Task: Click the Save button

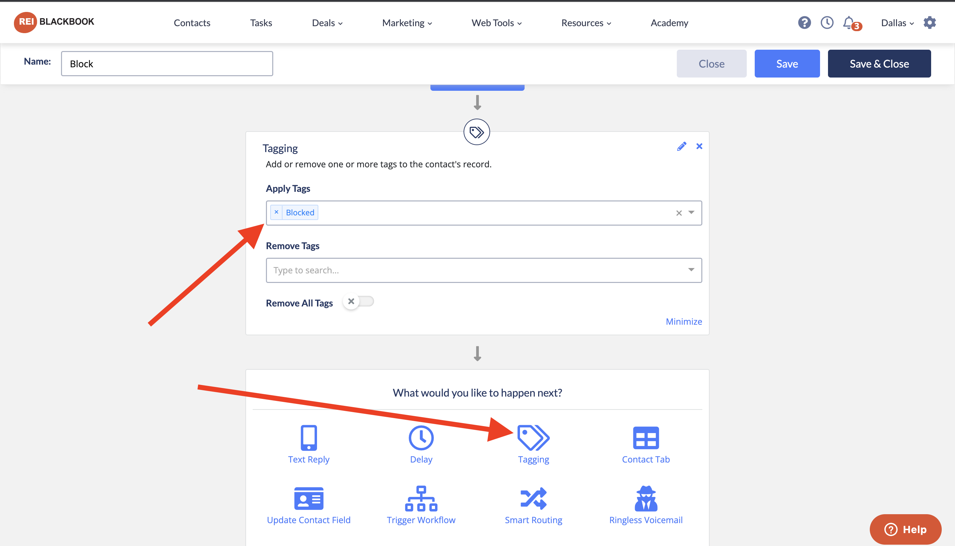Action: [x=787, y=64]
